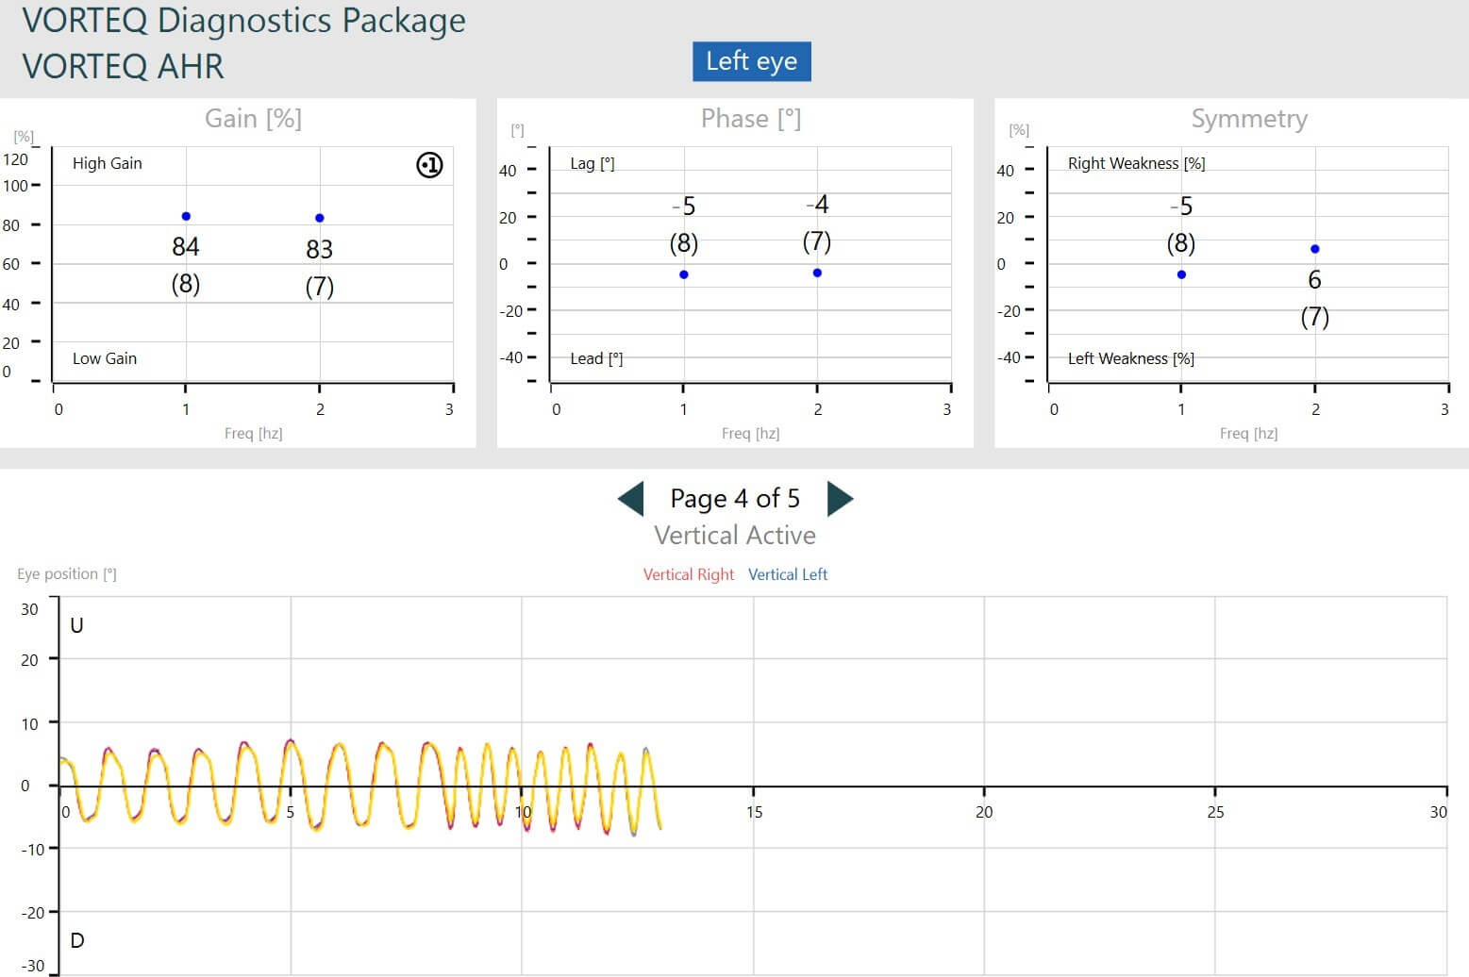Pick the Symmetry data point at 1 Hz
This screenshot has width=1469, height=977.
pos(1181,274)
